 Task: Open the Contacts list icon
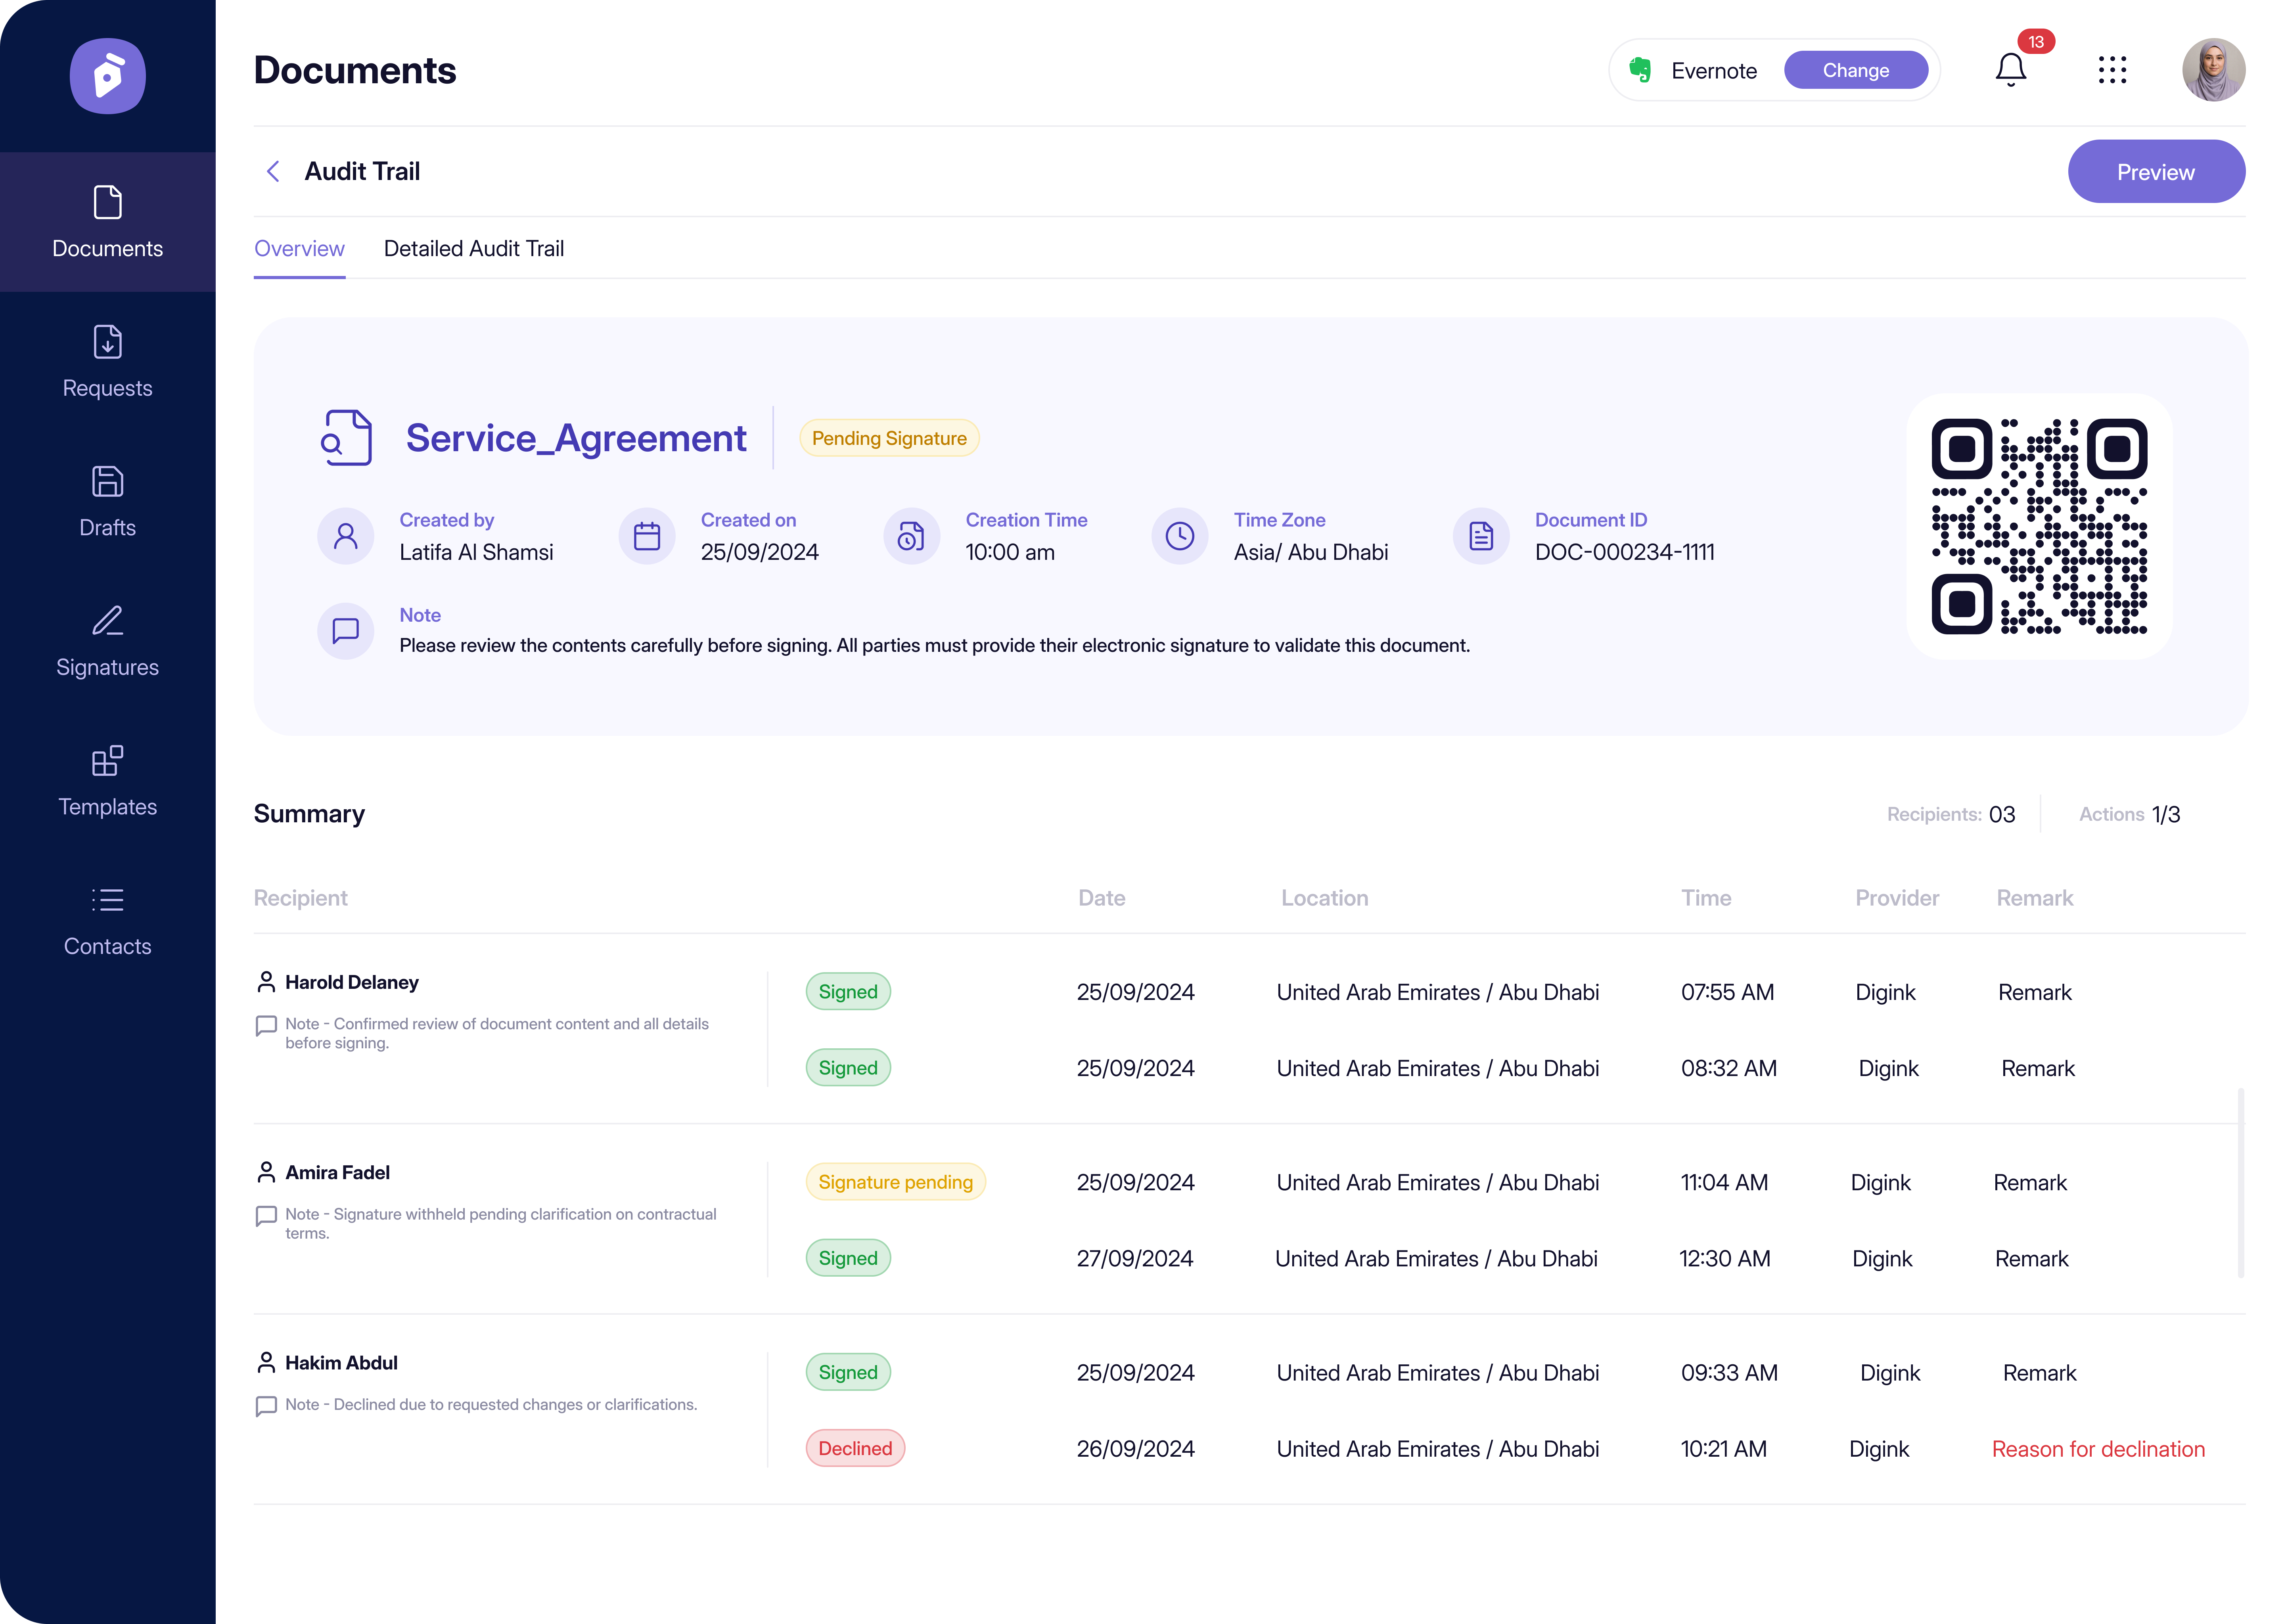(x=107, y=900)
